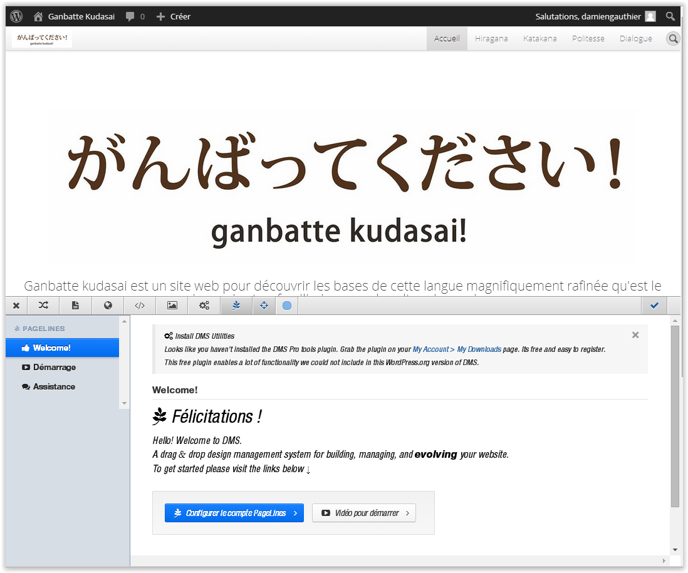
Task: Click the crosshair move toolbar icon
Action: pyautogui.click(x=264, y=306)
